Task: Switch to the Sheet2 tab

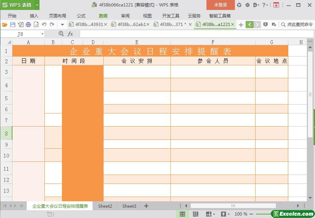Action: tap(105, 206)
